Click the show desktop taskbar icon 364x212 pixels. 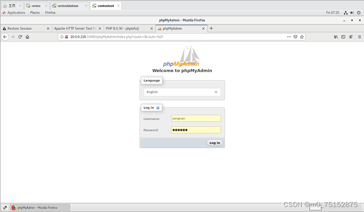point(5,208)
